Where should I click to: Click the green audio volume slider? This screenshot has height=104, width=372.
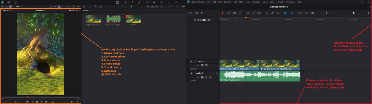[363, 13]
